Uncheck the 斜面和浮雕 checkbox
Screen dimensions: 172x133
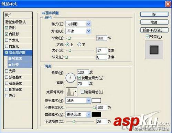coord(7,53)
